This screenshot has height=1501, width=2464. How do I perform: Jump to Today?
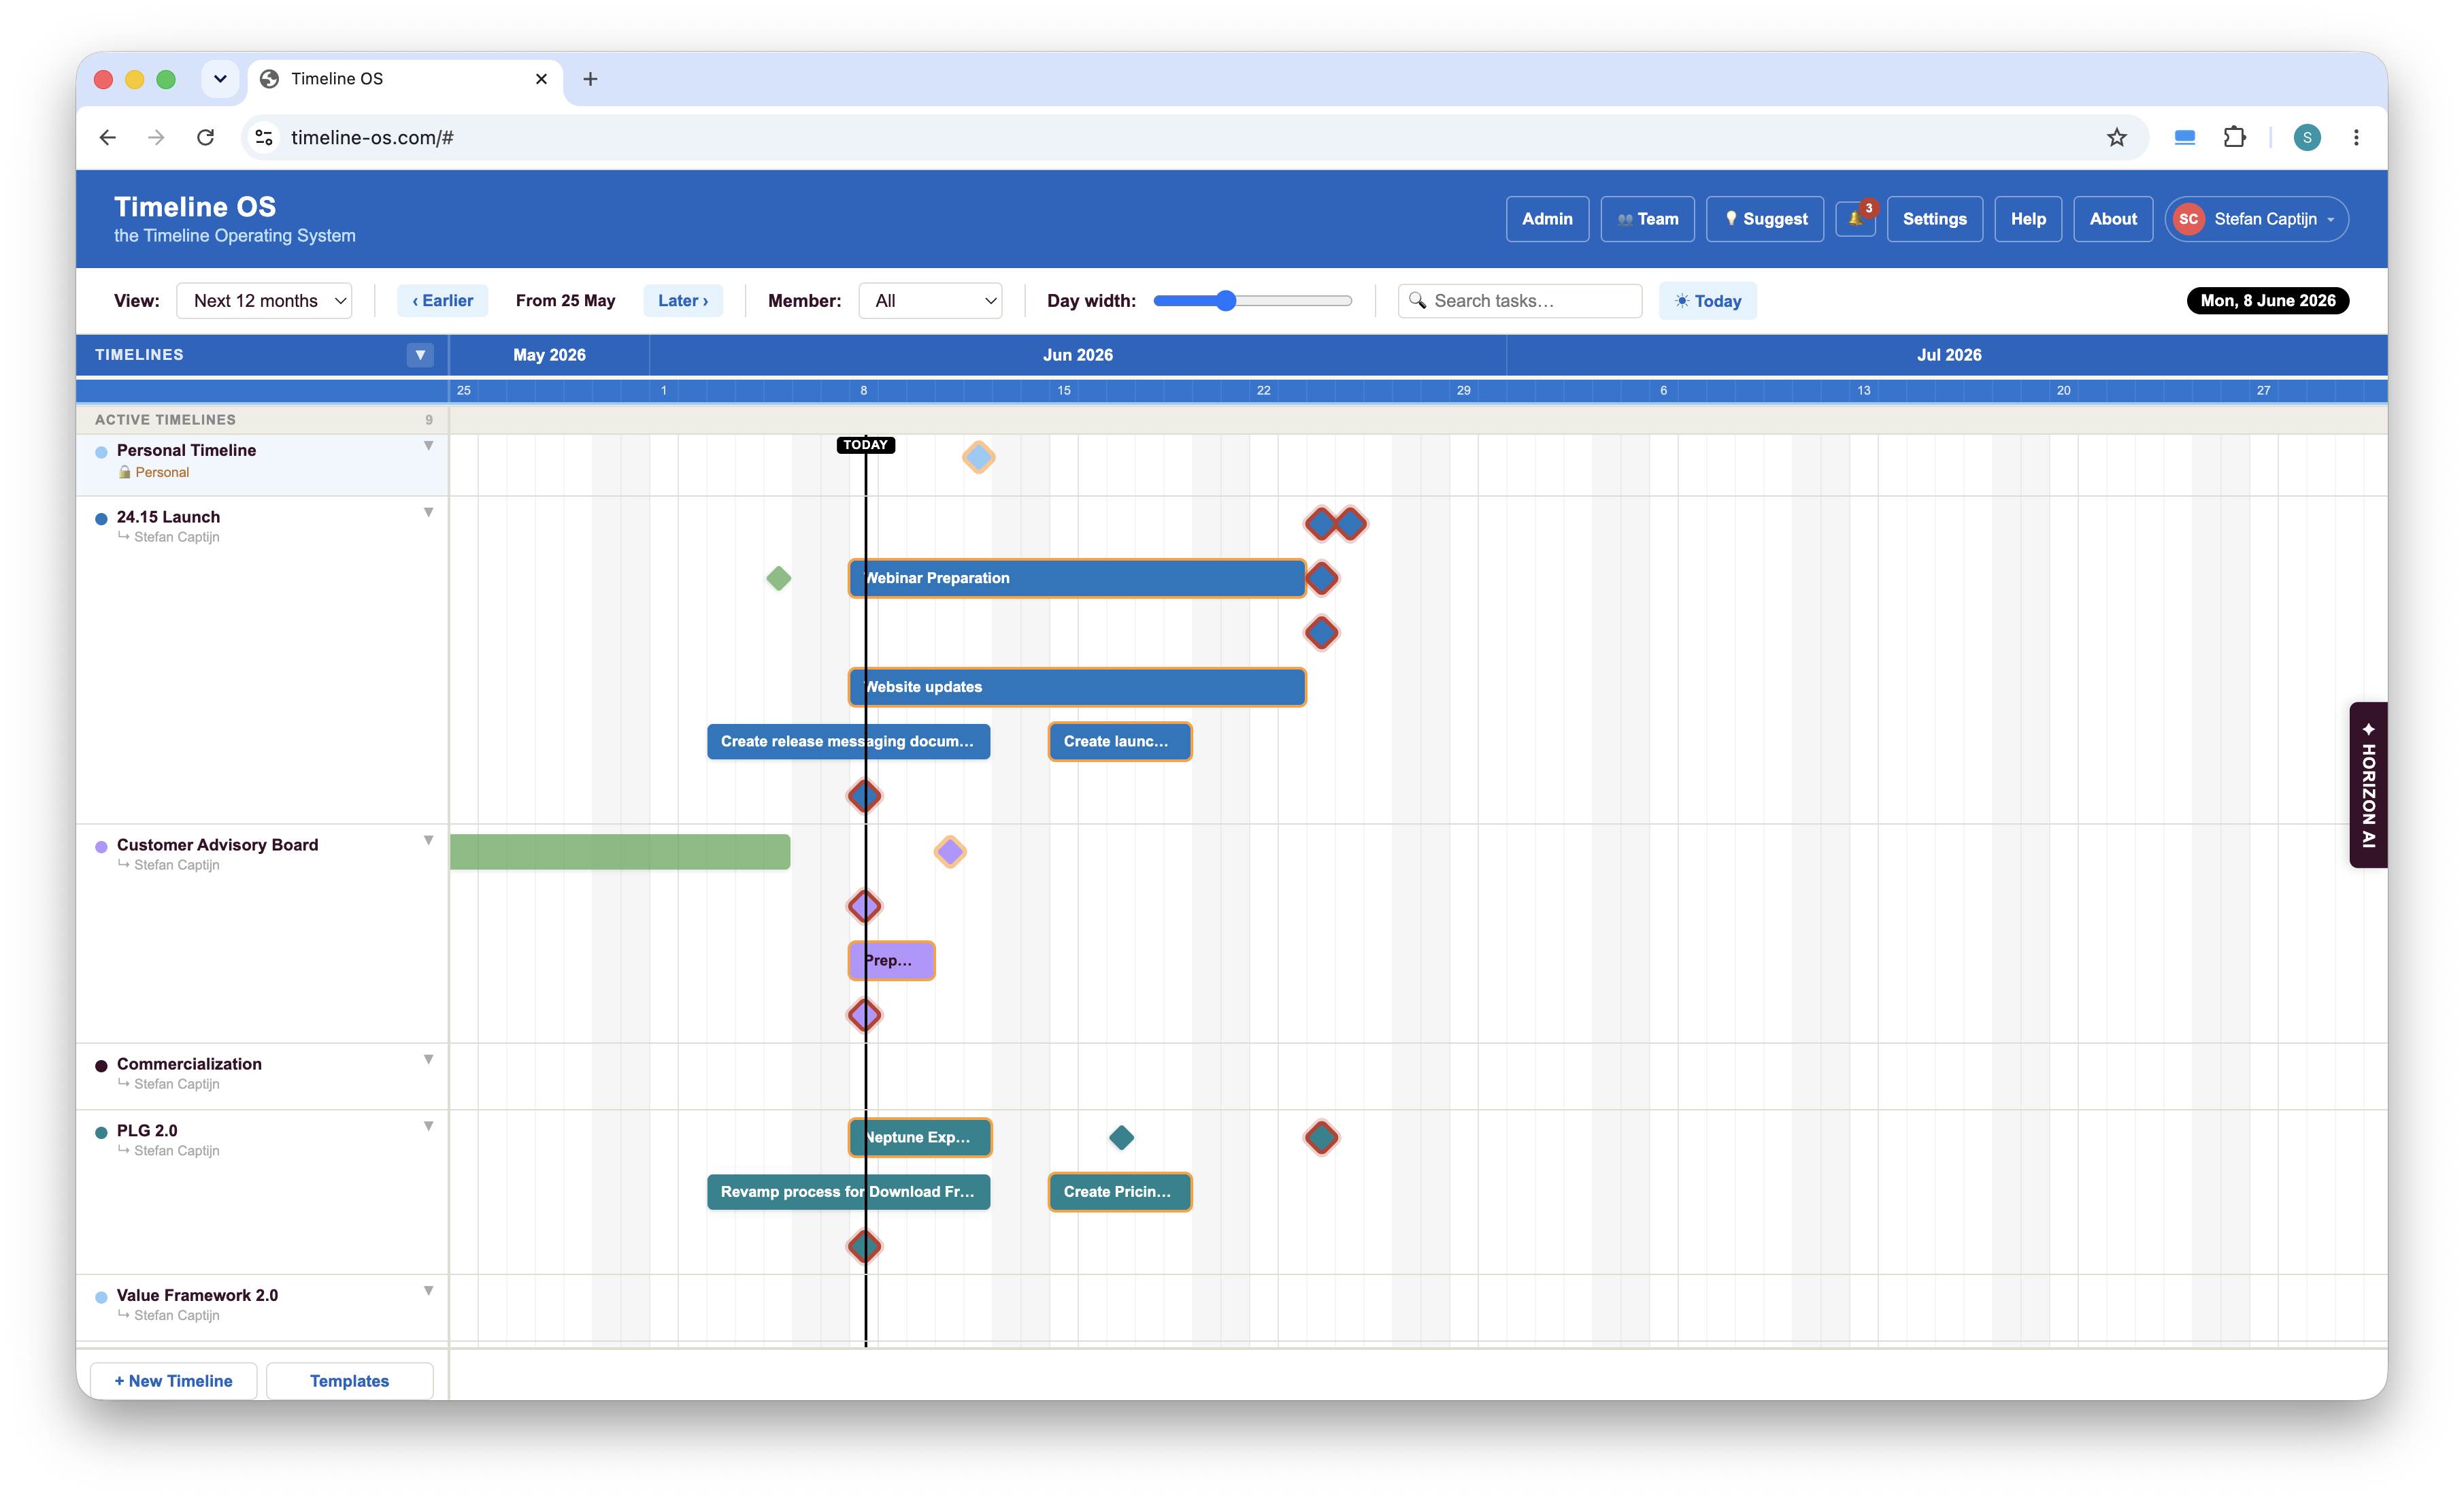1708,301
